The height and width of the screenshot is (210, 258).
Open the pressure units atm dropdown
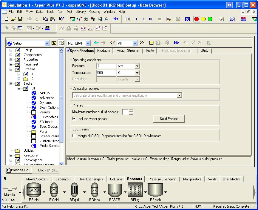click(x=137, y=66)
